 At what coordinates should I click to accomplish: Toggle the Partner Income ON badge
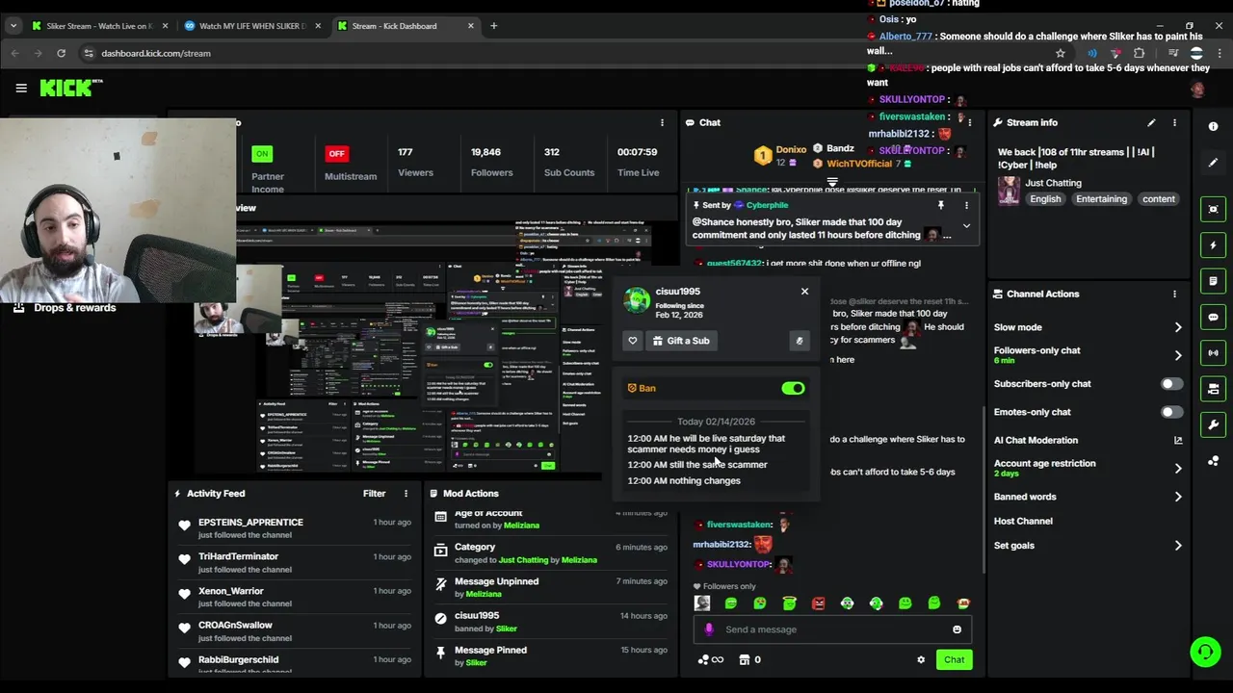pos(262,153)
